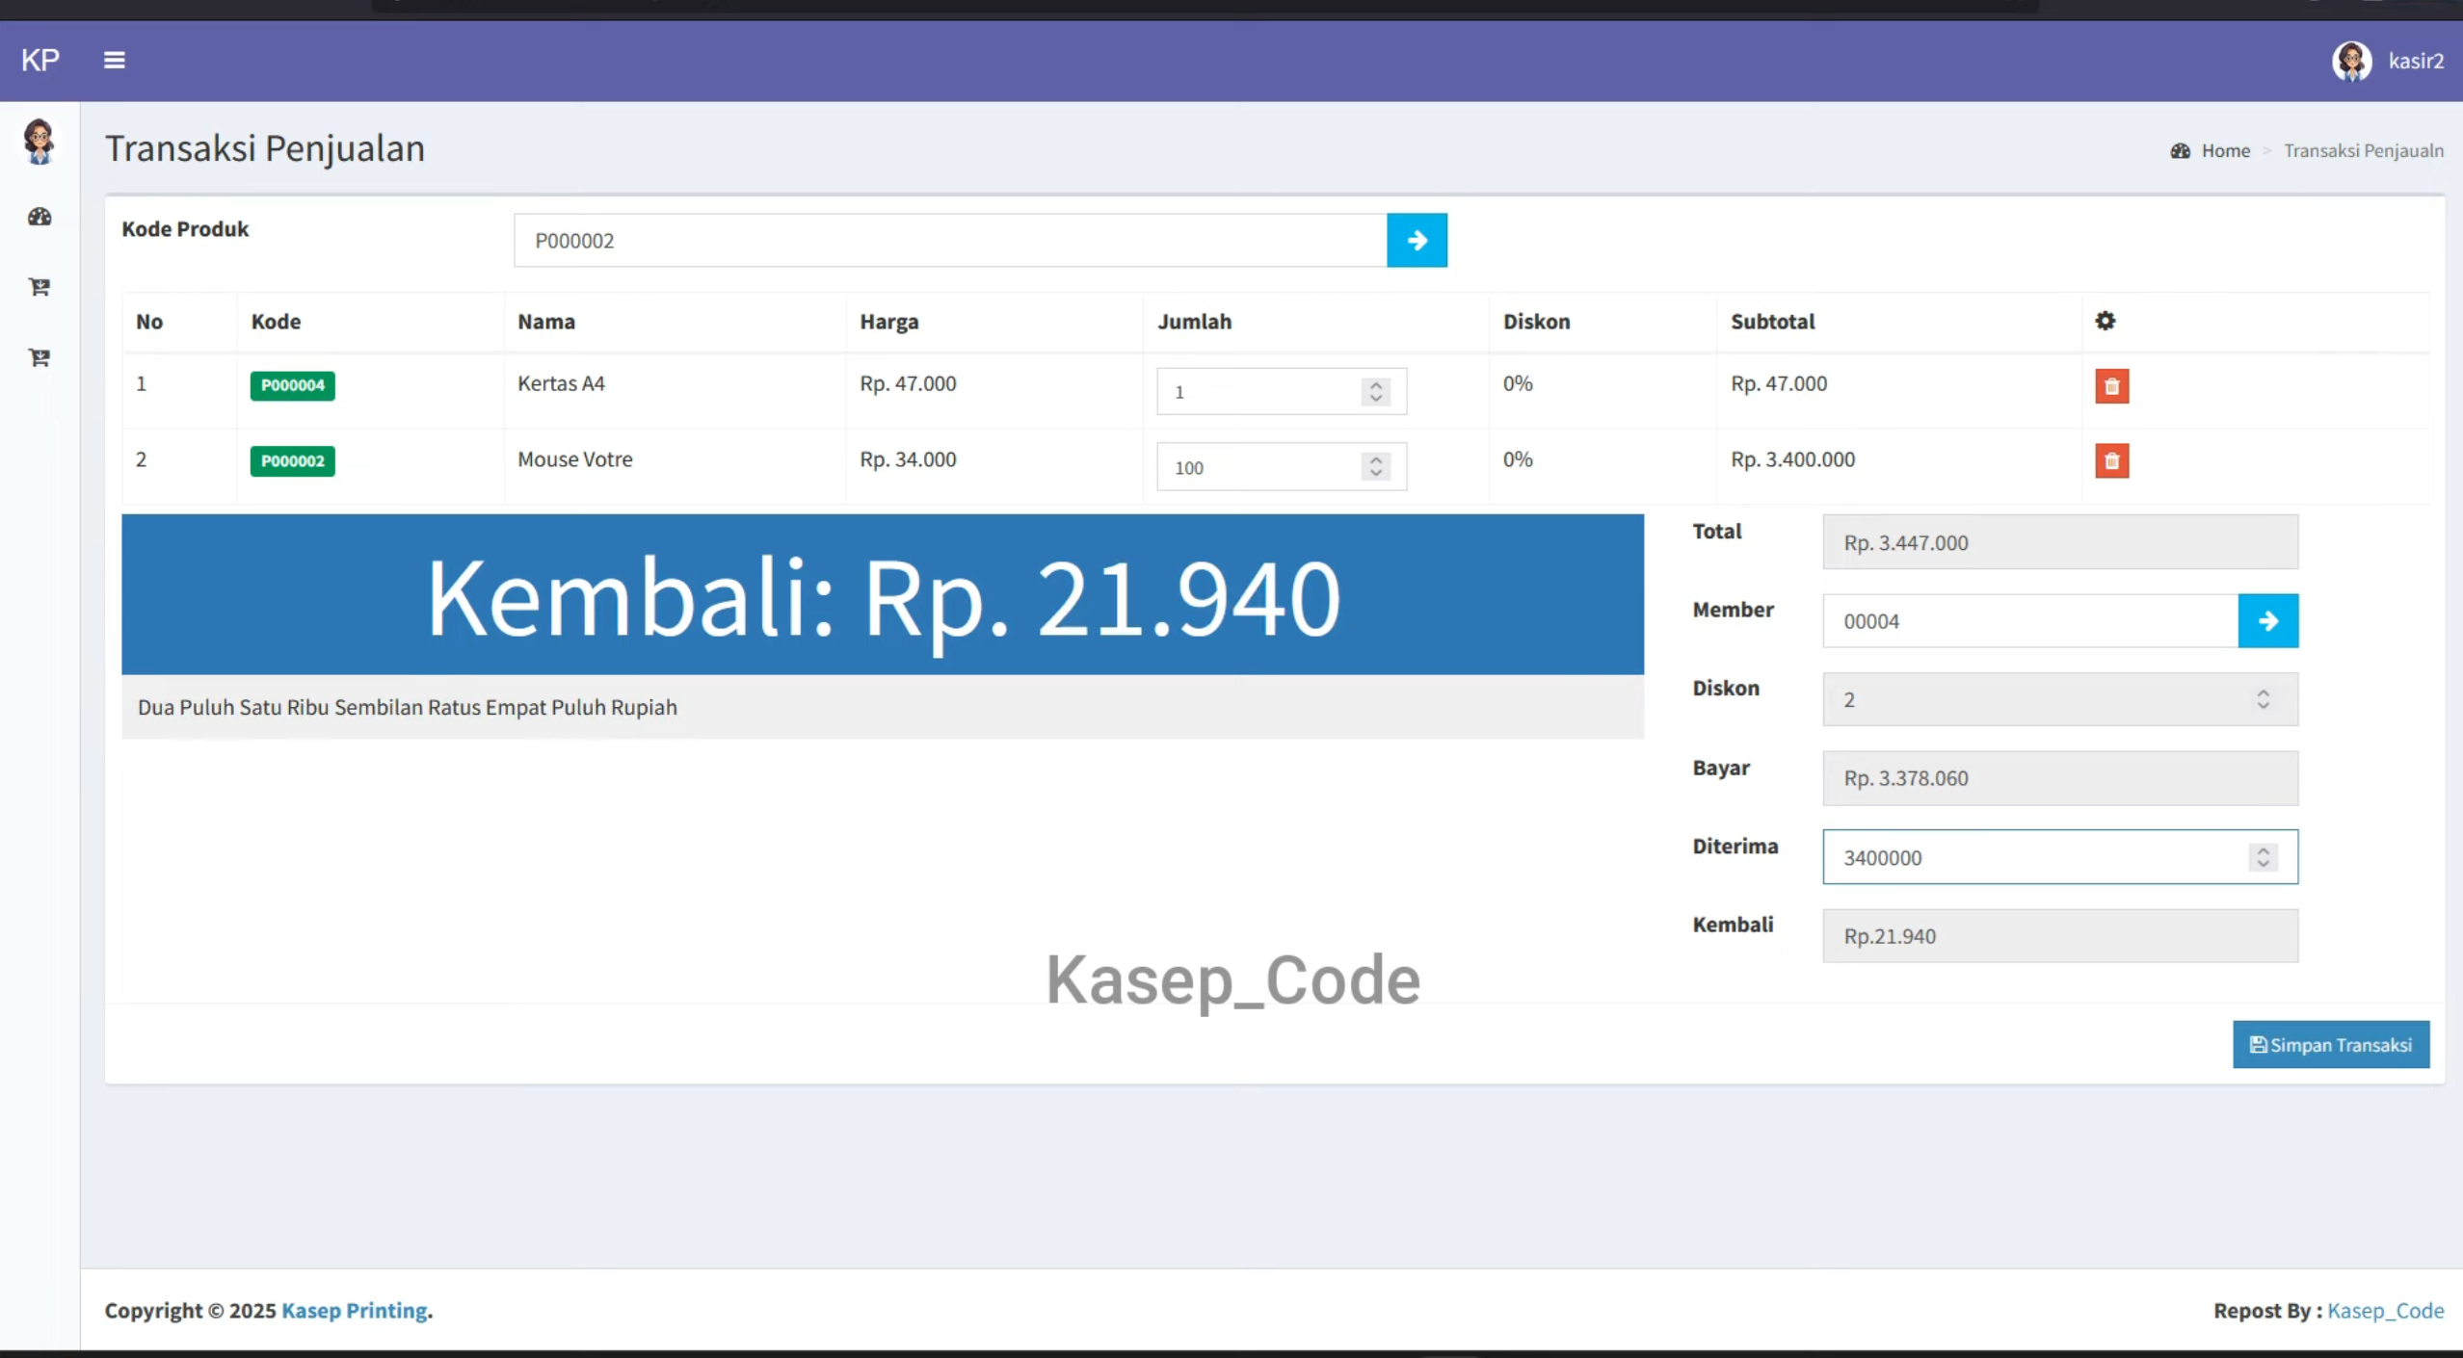
Task: Click the Mouse Votre quantity field
Action: (1281, 467)
